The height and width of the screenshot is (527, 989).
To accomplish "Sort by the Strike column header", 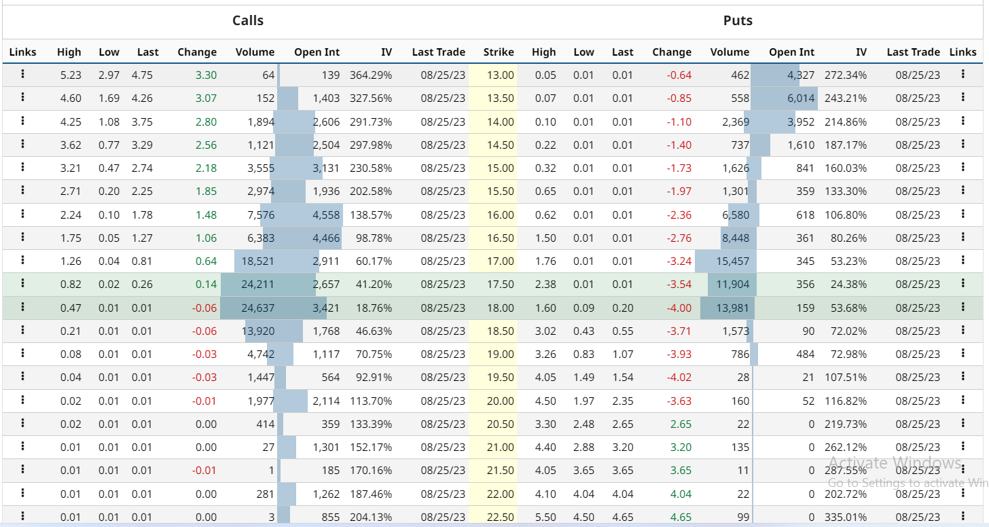I will 499,52.
